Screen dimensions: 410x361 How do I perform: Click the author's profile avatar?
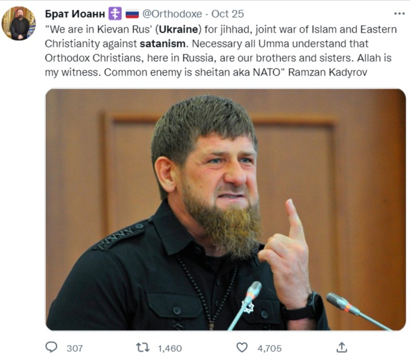19,23
